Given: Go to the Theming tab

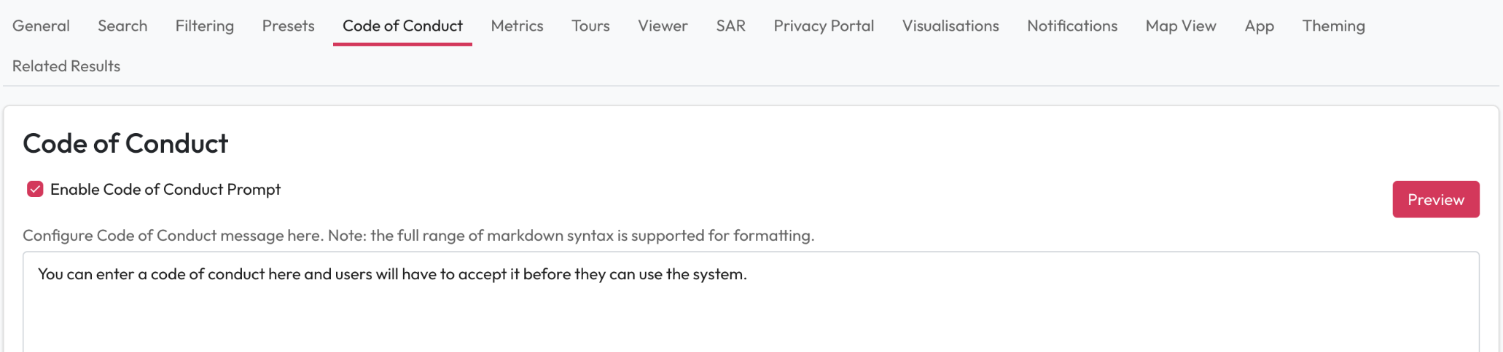Looking at the screenshot, I should click(1333, 26).
